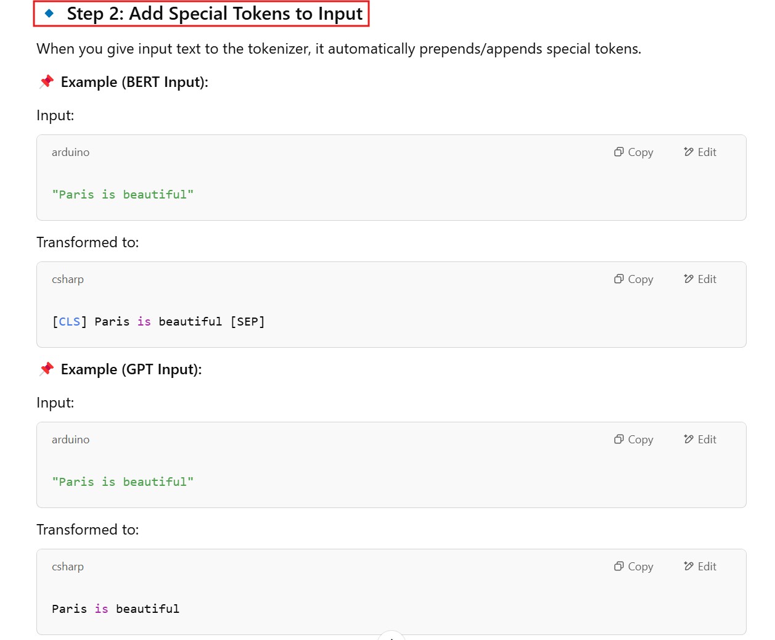Copy the GPT input arduino code block
This screenshot has width=775, height=640.
(633, 440)
